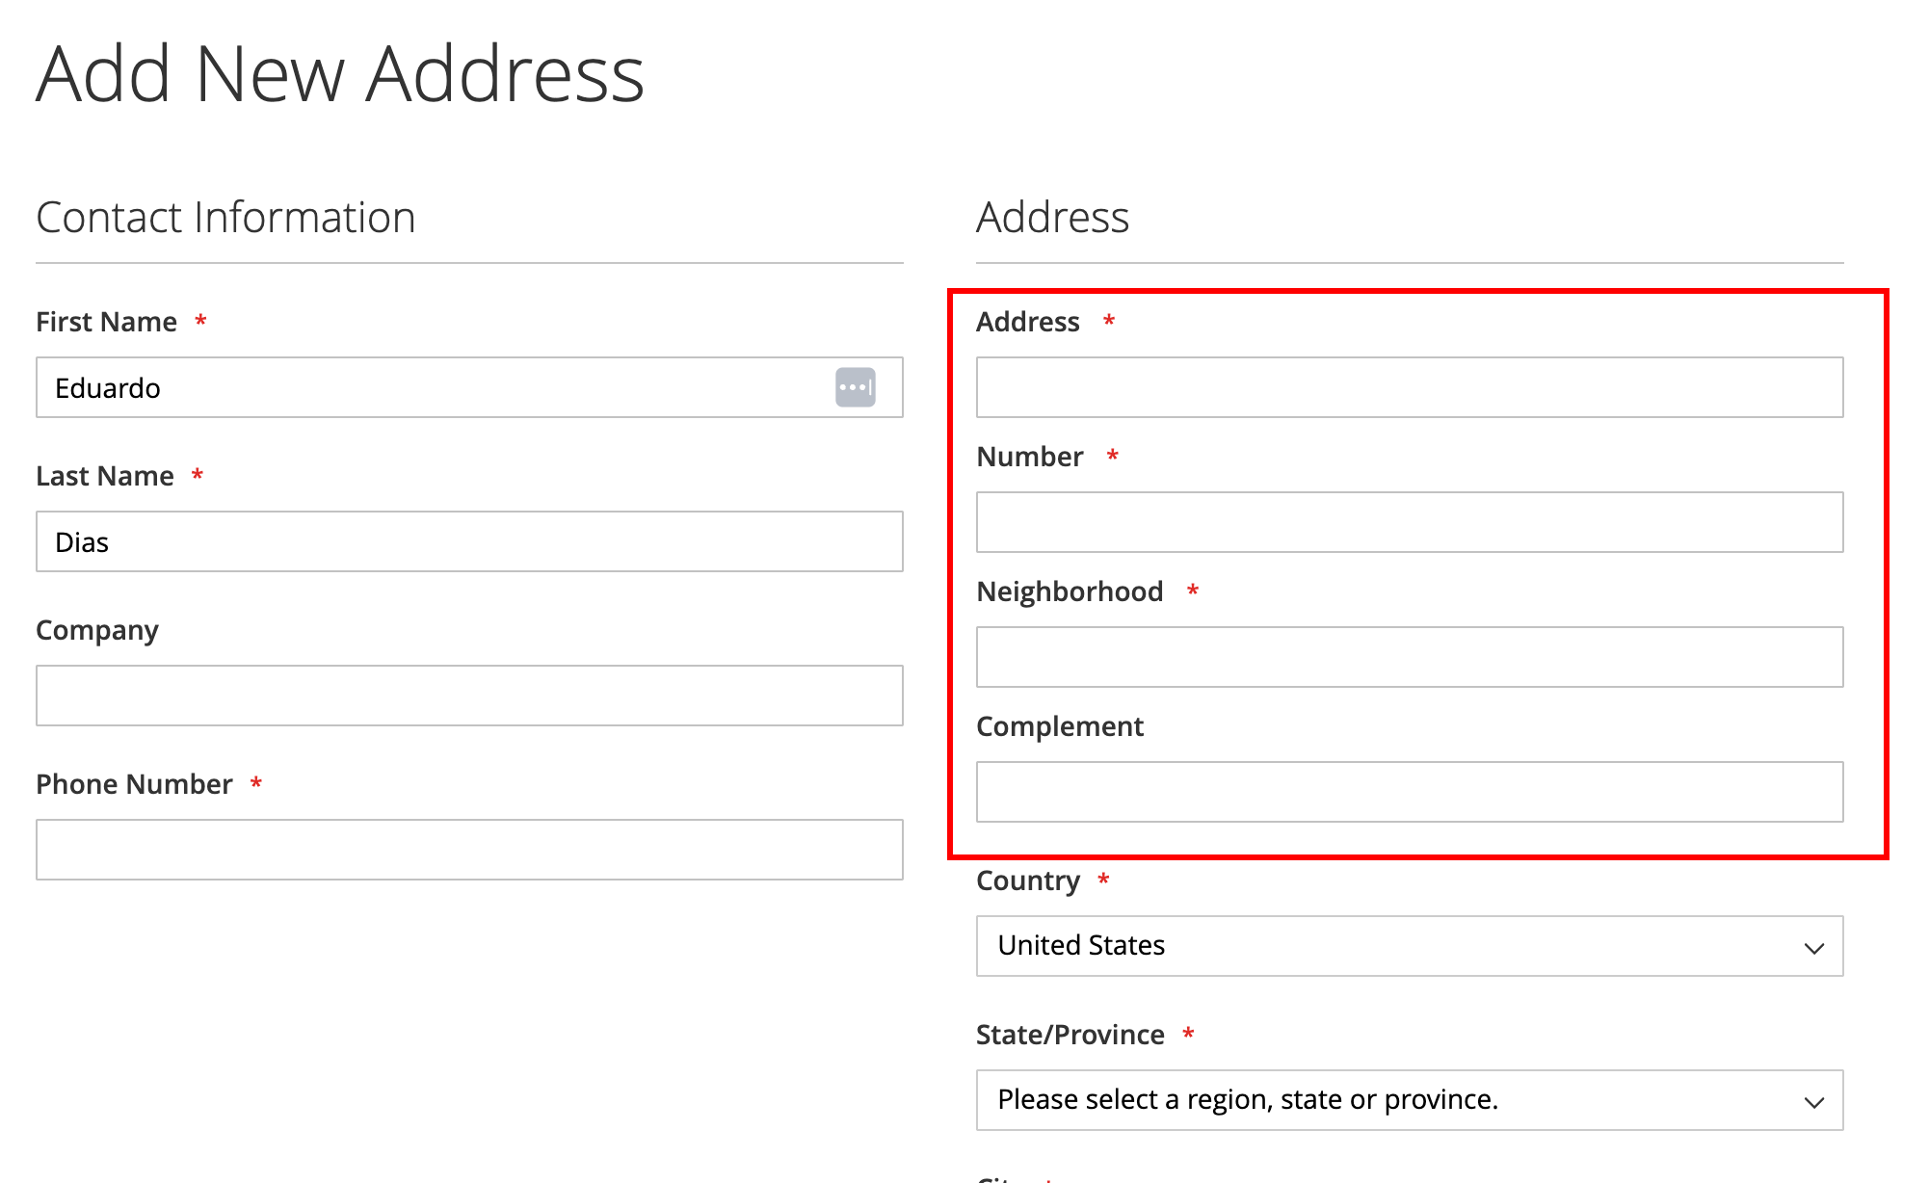
Task: Focus the Number input field
Action: point(1410,522)
